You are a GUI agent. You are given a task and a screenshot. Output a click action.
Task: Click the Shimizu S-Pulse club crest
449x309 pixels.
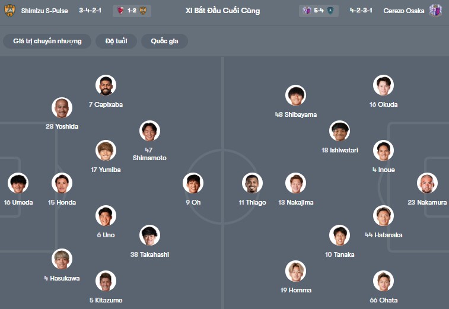tap(9, 11)
